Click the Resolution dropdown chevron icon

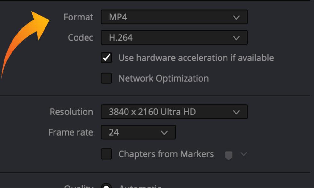(236, 112)
